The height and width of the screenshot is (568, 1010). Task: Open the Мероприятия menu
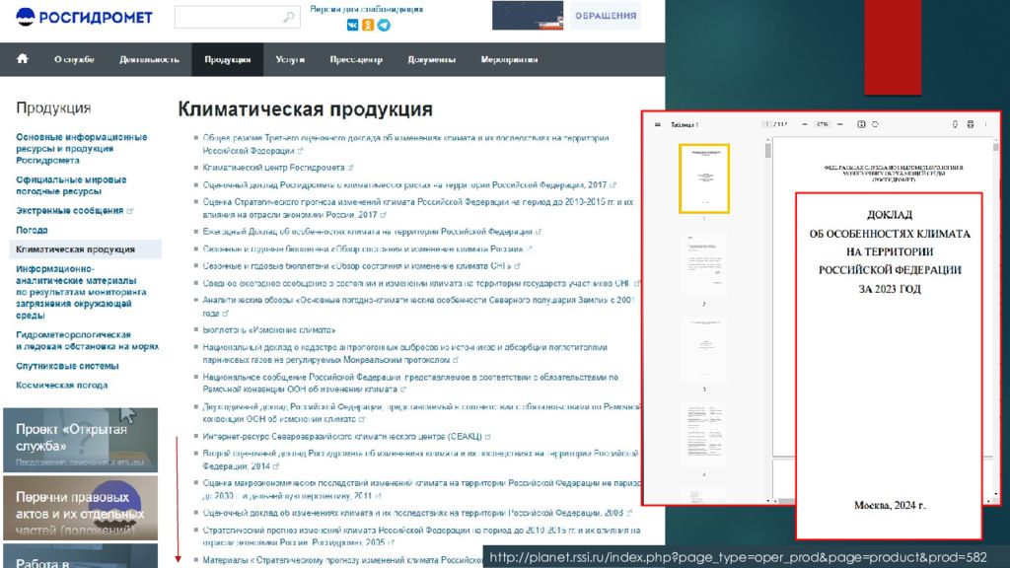click(509, 59)
